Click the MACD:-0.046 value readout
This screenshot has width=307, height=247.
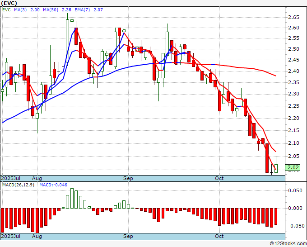tap(53, 185)
